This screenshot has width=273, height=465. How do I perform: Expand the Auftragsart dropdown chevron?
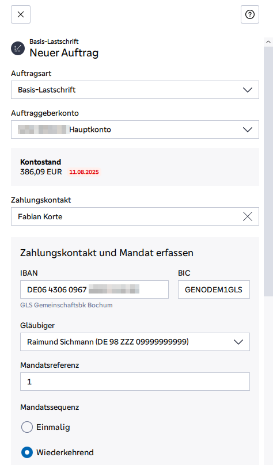click(248, 90)
